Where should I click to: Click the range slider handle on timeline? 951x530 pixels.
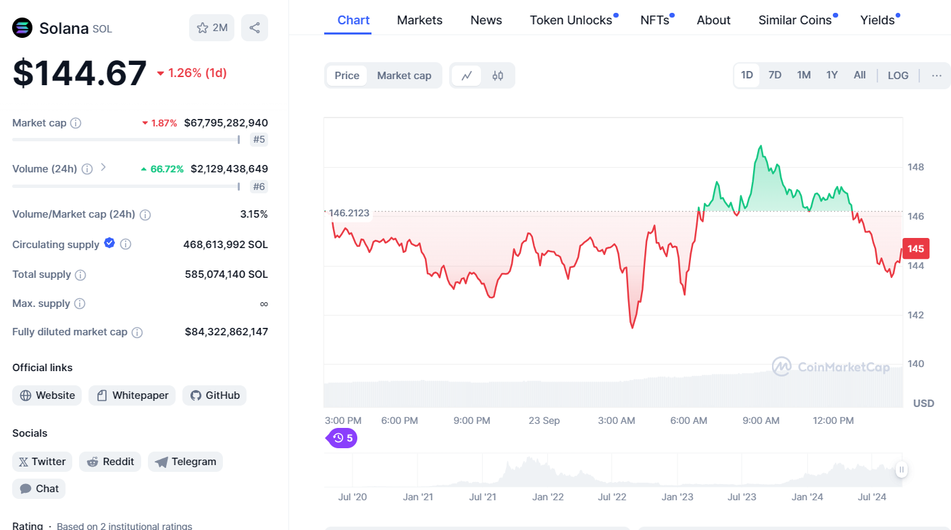coord(901,470)
